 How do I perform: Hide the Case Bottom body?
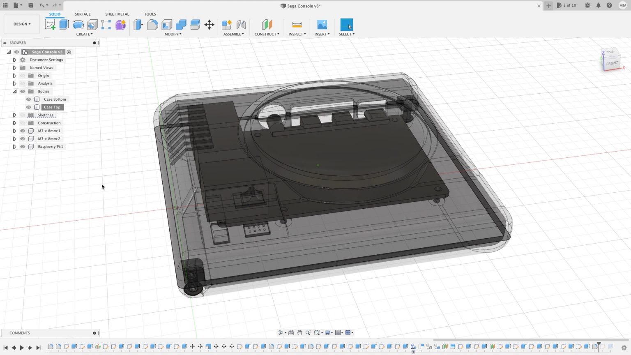pos(28,99)
